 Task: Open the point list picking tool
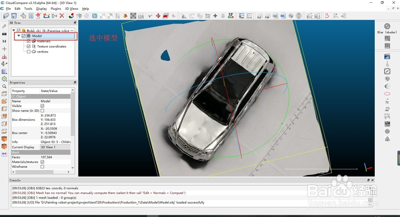31,16
